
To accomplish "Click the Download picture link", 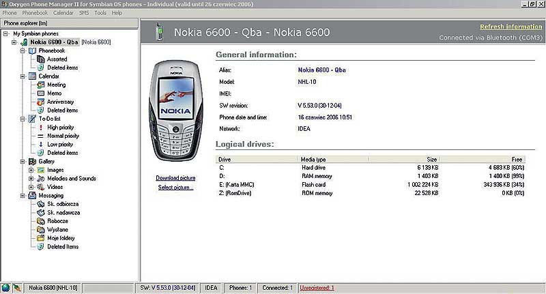I will pyautogui.click(x=175, y=178).
